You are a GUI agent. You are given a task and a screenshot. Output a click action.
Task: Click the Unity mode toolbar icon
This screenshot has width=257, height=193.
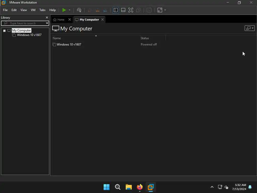[x=138, y=10]
